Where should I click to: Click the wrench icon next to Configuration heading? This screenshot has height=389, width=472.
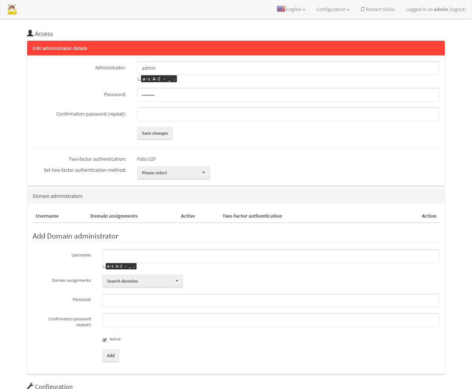click(x=30, y=385)
